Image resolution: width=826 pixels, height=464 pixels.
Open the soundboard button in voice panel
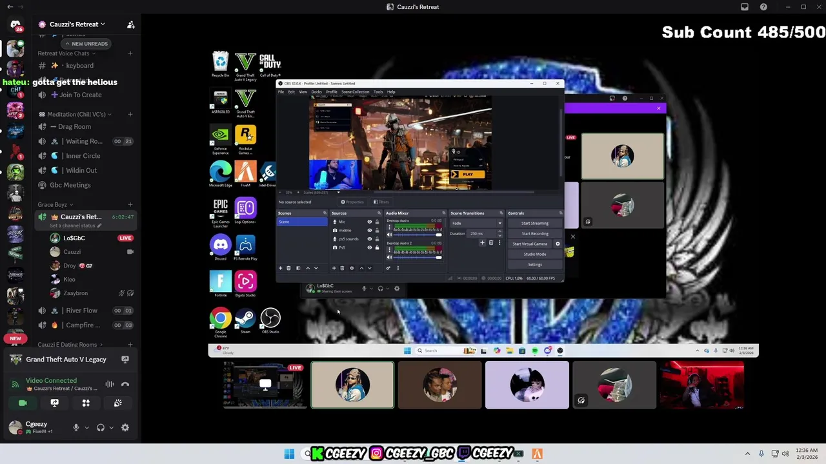117,403
